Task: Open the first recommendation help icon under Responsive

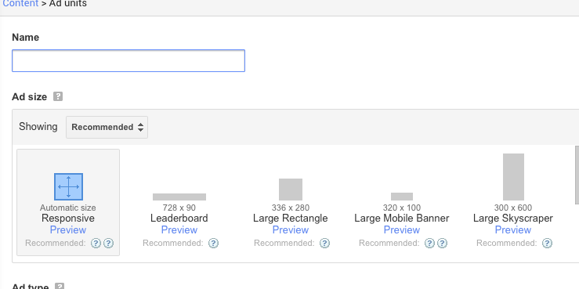Action: 96,244
